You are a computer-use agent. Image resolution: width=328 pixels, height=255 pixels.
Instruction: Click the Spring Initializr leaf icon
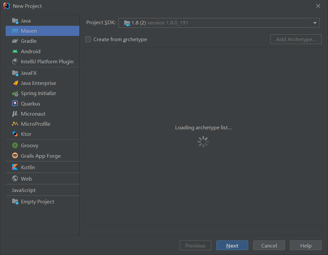[x=15, y=93]
